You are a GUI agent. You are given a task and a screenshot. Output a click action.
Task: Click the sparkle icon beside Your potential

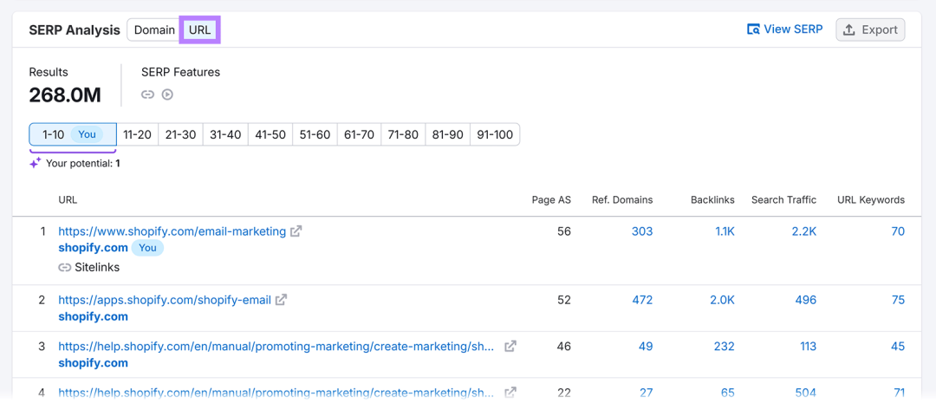[x=36, y=163]
